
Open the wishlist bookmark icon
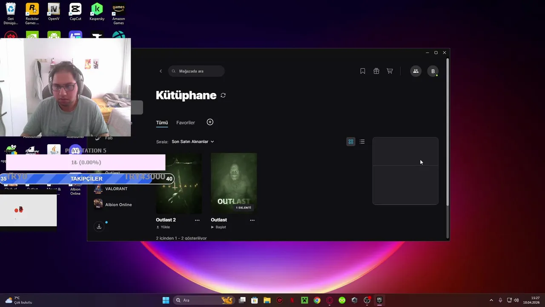click(363, 71)
